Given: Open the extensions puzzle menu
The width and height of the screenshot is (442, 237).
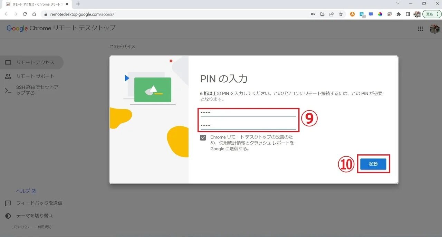Looking at the screenshot, I should pyautogui.click(x=398, y=14).
